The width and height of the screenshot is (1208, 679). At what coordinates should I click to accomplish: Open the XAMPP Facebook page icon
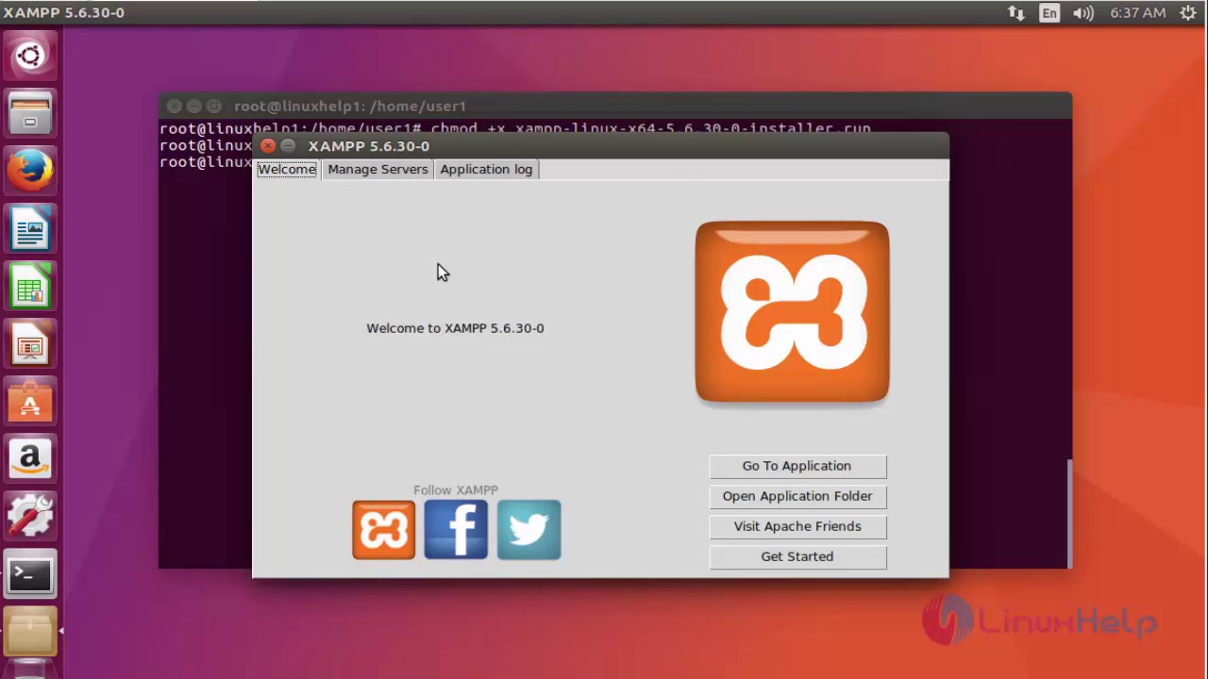tap(456, 530)
